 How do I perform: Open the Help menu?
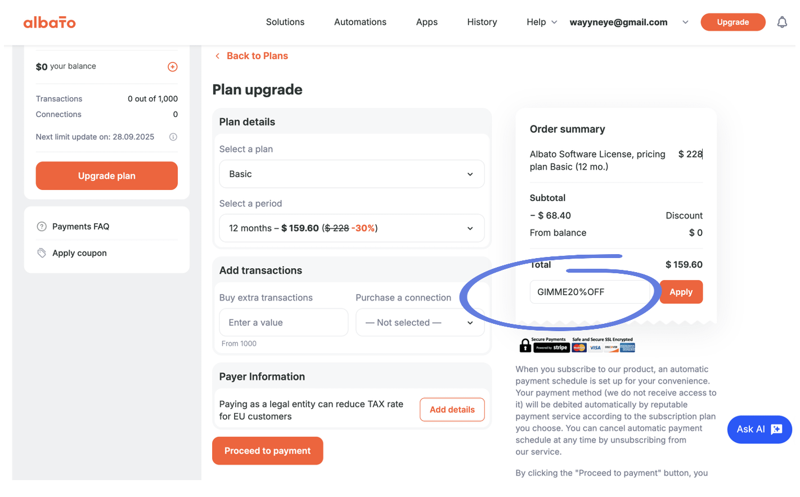coord(541,22)
